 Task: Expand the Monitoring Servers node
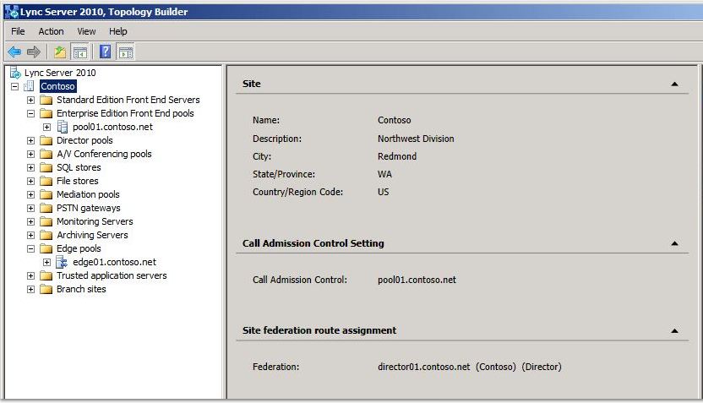pos(30,221)
